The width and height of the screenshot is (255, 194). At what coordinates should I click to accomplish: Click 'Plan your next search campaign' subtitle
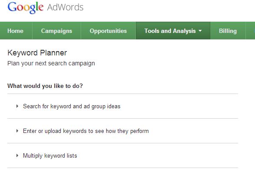51,63
